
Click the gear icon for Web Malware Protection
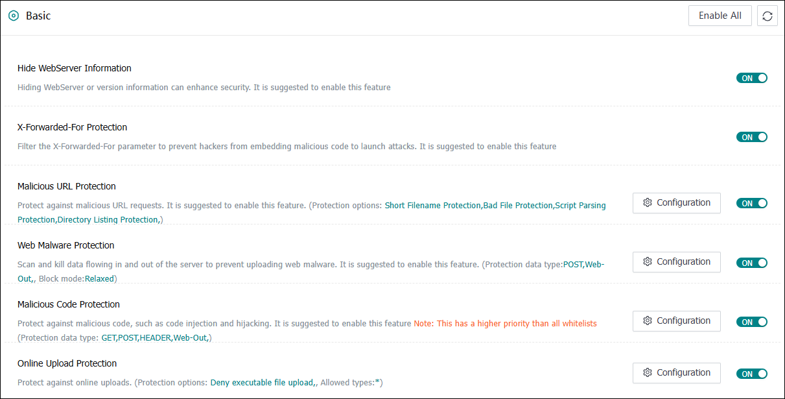tap(647, 261)
